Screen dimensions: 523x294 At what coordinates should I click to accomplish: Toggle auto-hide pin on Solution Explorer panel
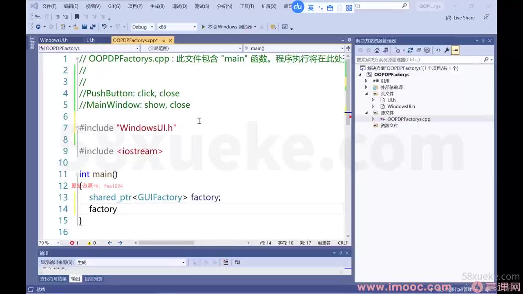[483, 40]
